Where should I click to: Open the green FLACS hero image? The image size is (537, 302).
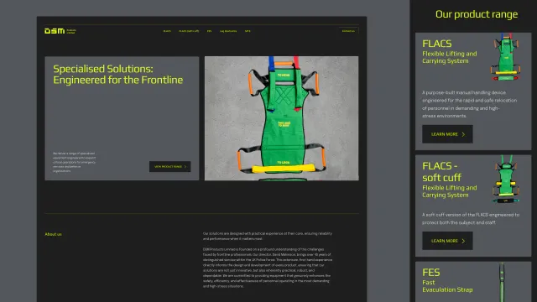pyautogui.click(x=282, y=118)
